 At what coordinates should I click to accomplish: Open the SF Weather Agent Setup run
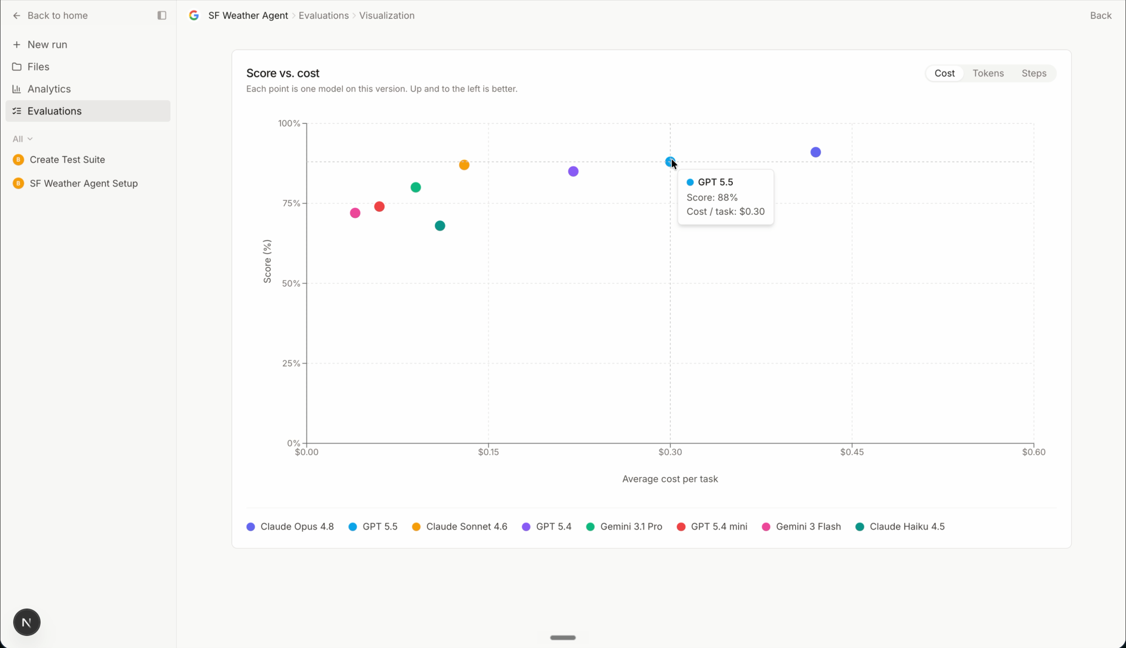88,183
